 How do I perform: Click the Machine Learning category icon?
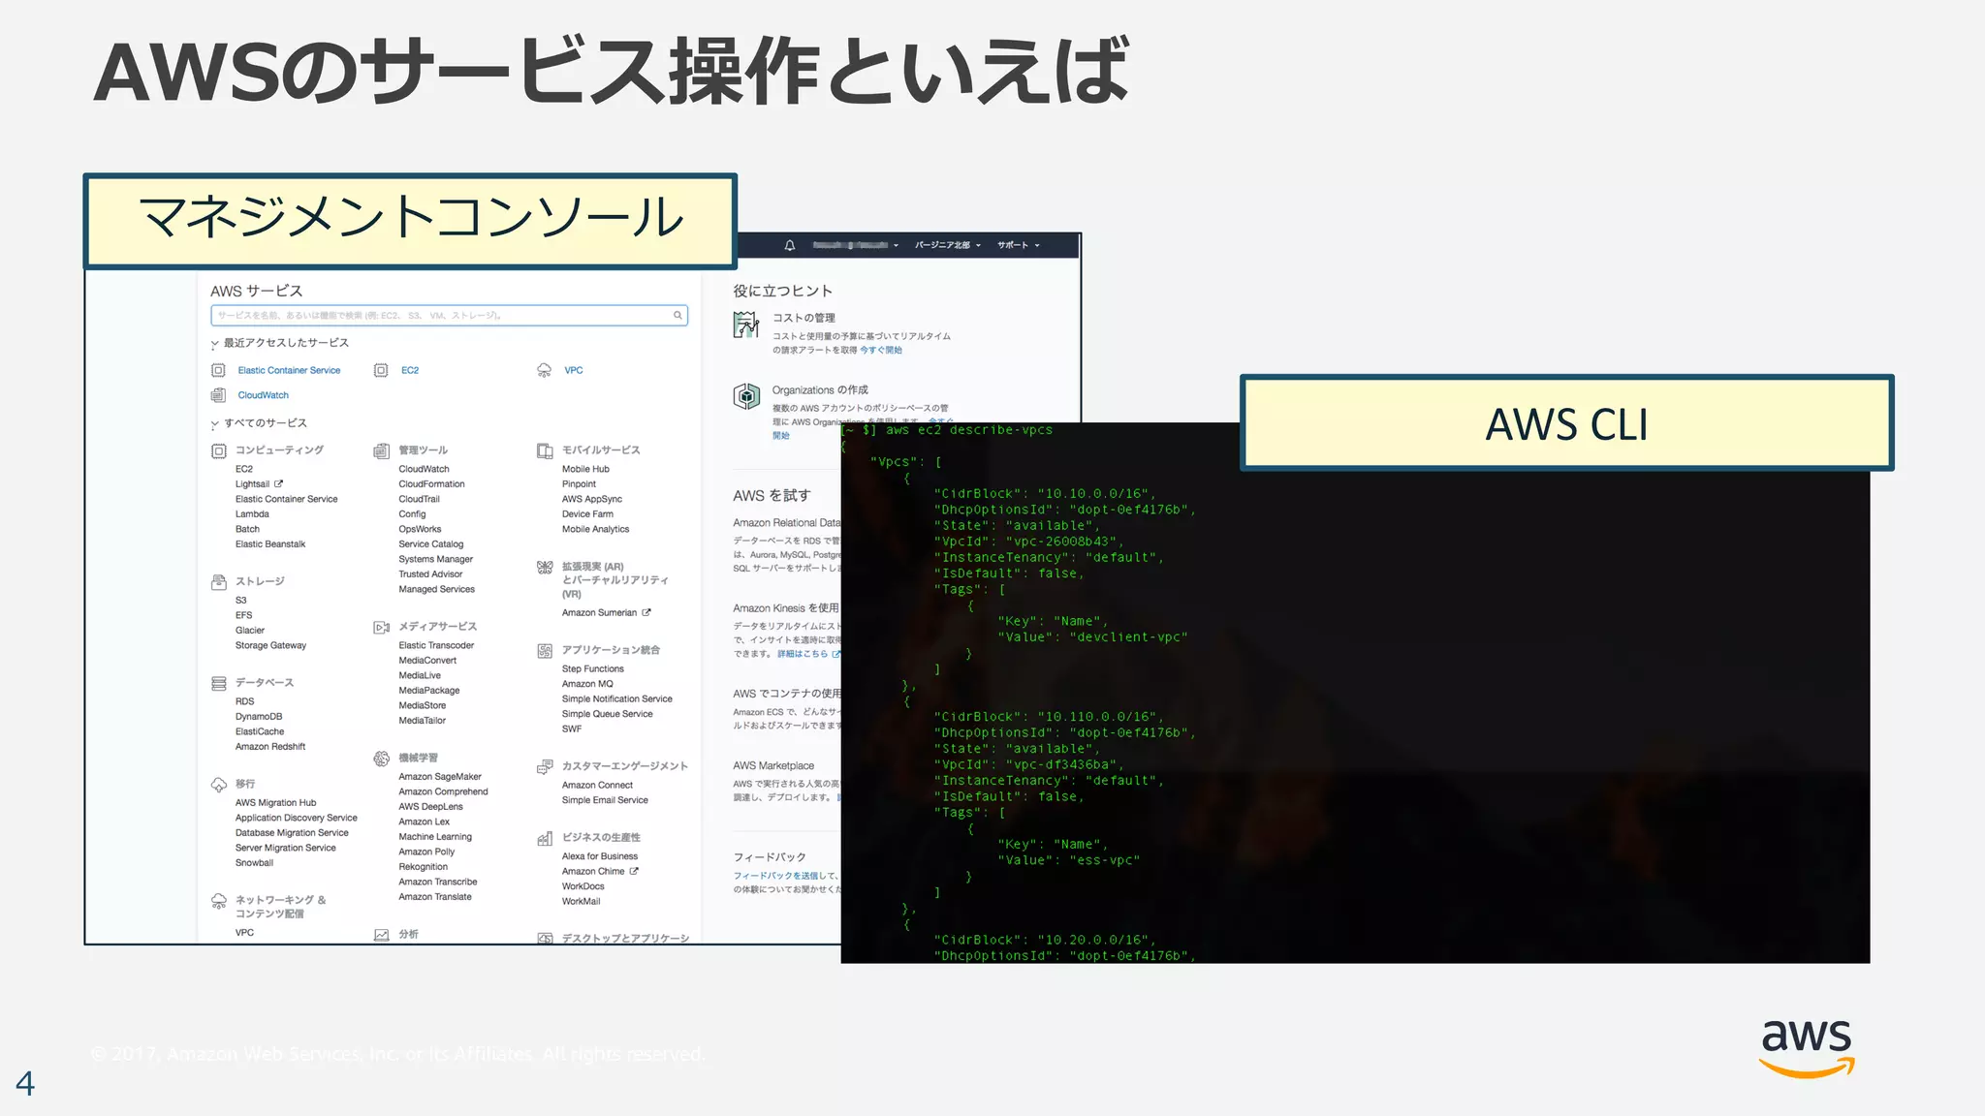coord(382,759)
